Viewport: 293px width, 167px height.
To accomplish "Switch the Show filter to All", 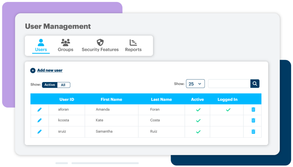I will coord(63,85).
